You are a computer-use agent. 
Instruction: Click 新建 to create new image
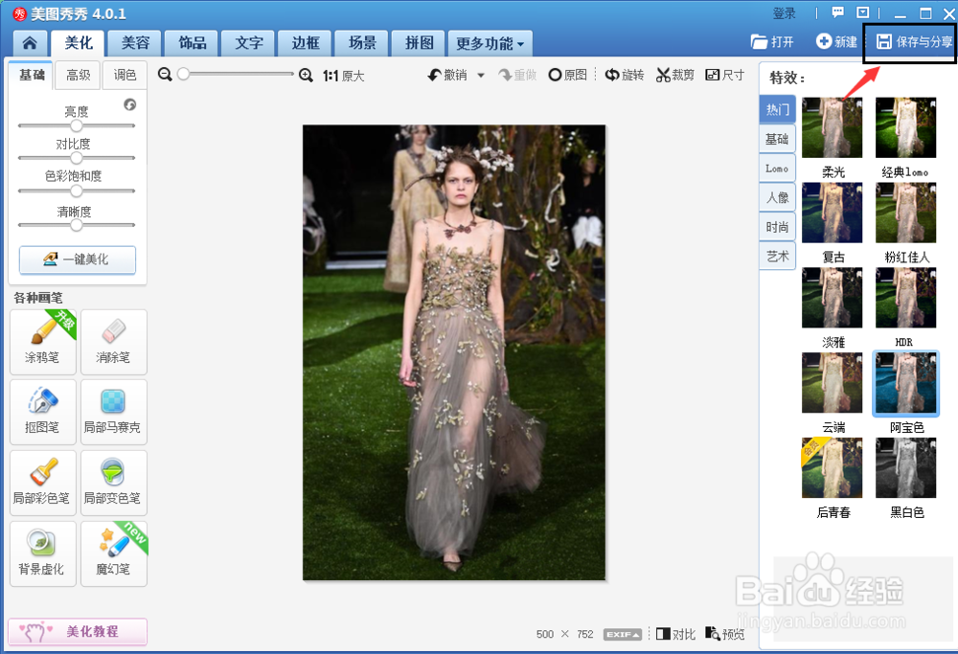(x=836, y=41)
